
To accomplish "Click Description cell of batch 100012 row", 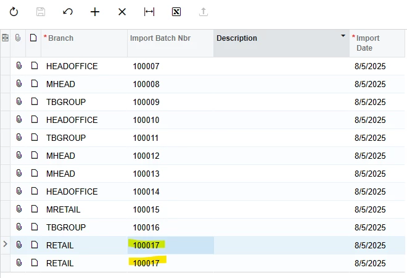I will (281, 156).
